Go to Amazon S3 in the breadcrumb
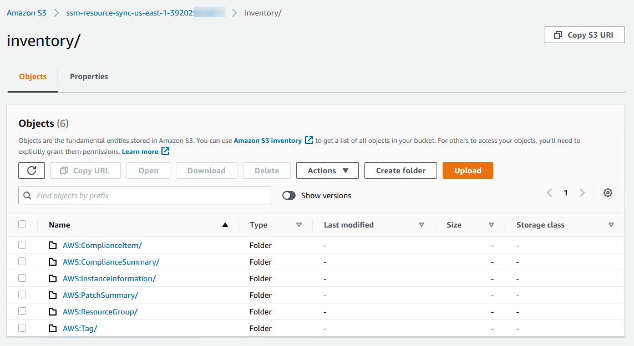This screenshot has height=346, width=634. click(x=27, y=13)
